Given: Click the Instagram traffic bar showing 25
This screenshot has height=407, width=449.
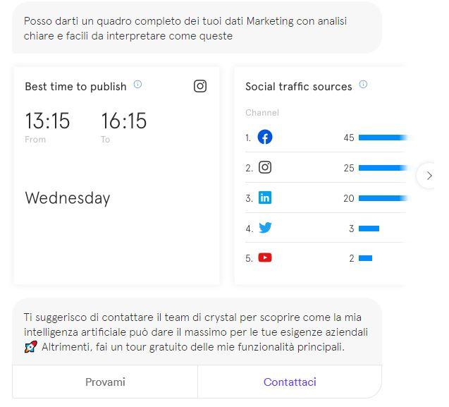Looking at the screenshot, I should point(381,169).
